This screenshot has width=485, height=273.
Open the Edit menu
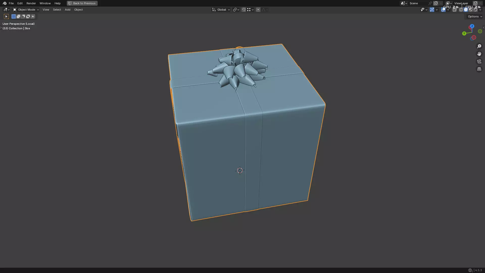click(x=20, y=3)
